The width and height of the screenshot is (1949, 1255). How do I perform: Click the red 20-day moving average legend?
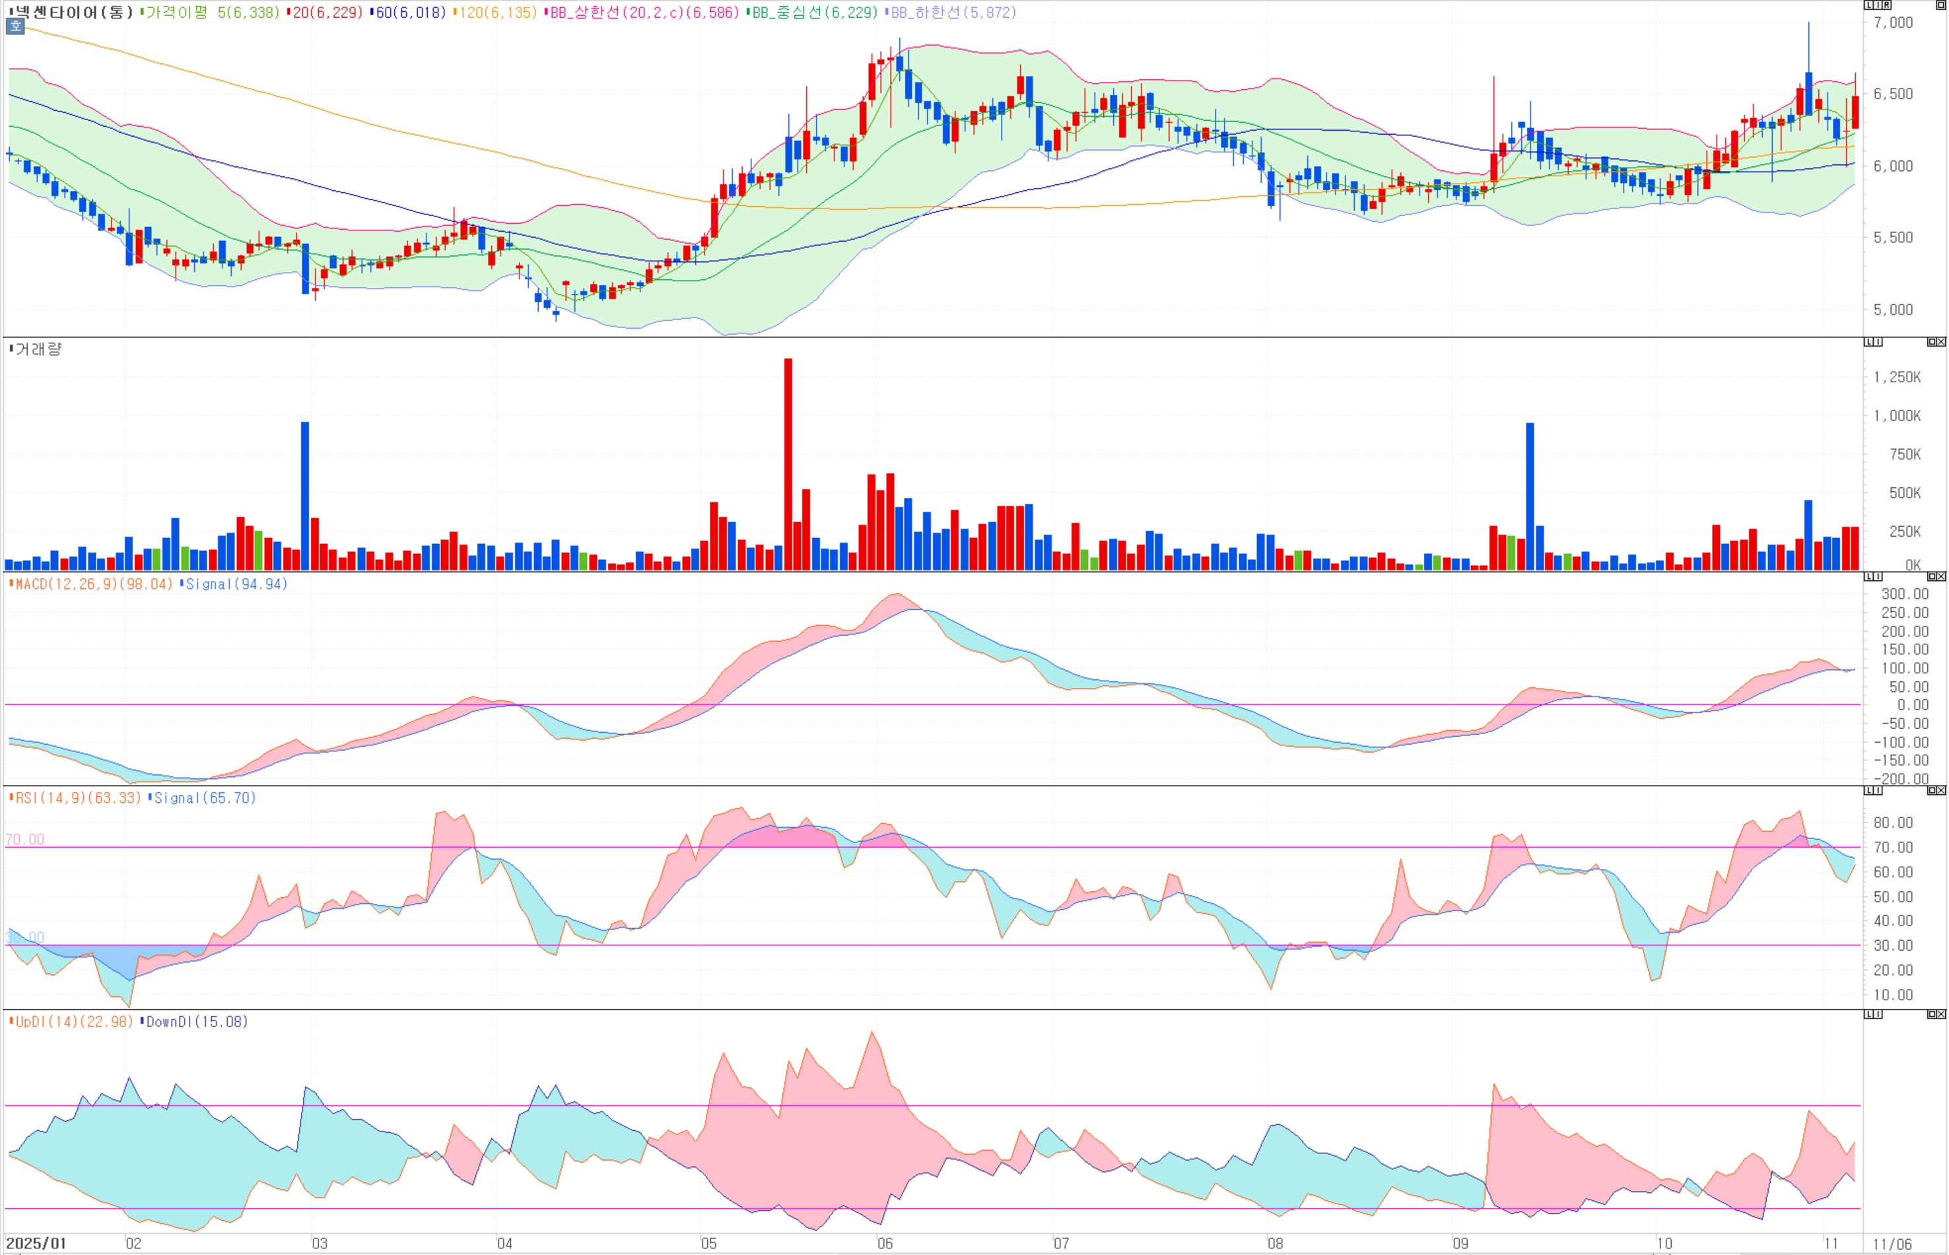click(326, 13)
